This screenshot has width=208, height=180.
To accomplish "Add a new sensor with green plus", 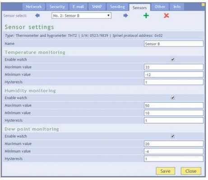I will tap(146, 15).
